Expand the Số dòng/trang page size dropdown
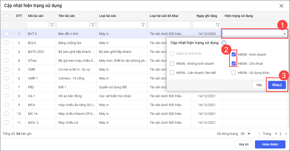Screen dimensions: 290x151 tap(245, 134)
